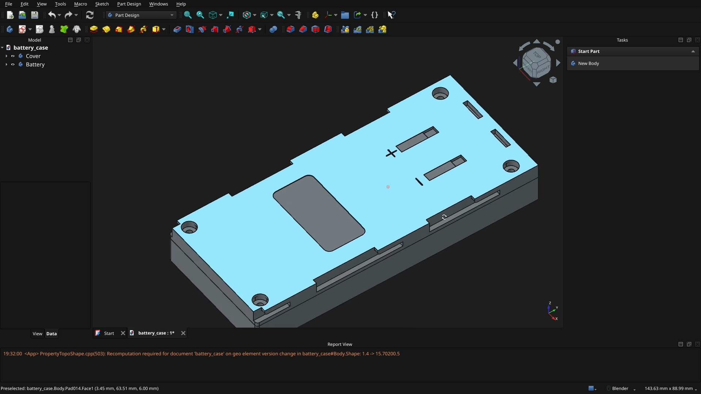701x394 pixels.
Task: Create a new Body from the toolbar
Action: click(9, 30)
